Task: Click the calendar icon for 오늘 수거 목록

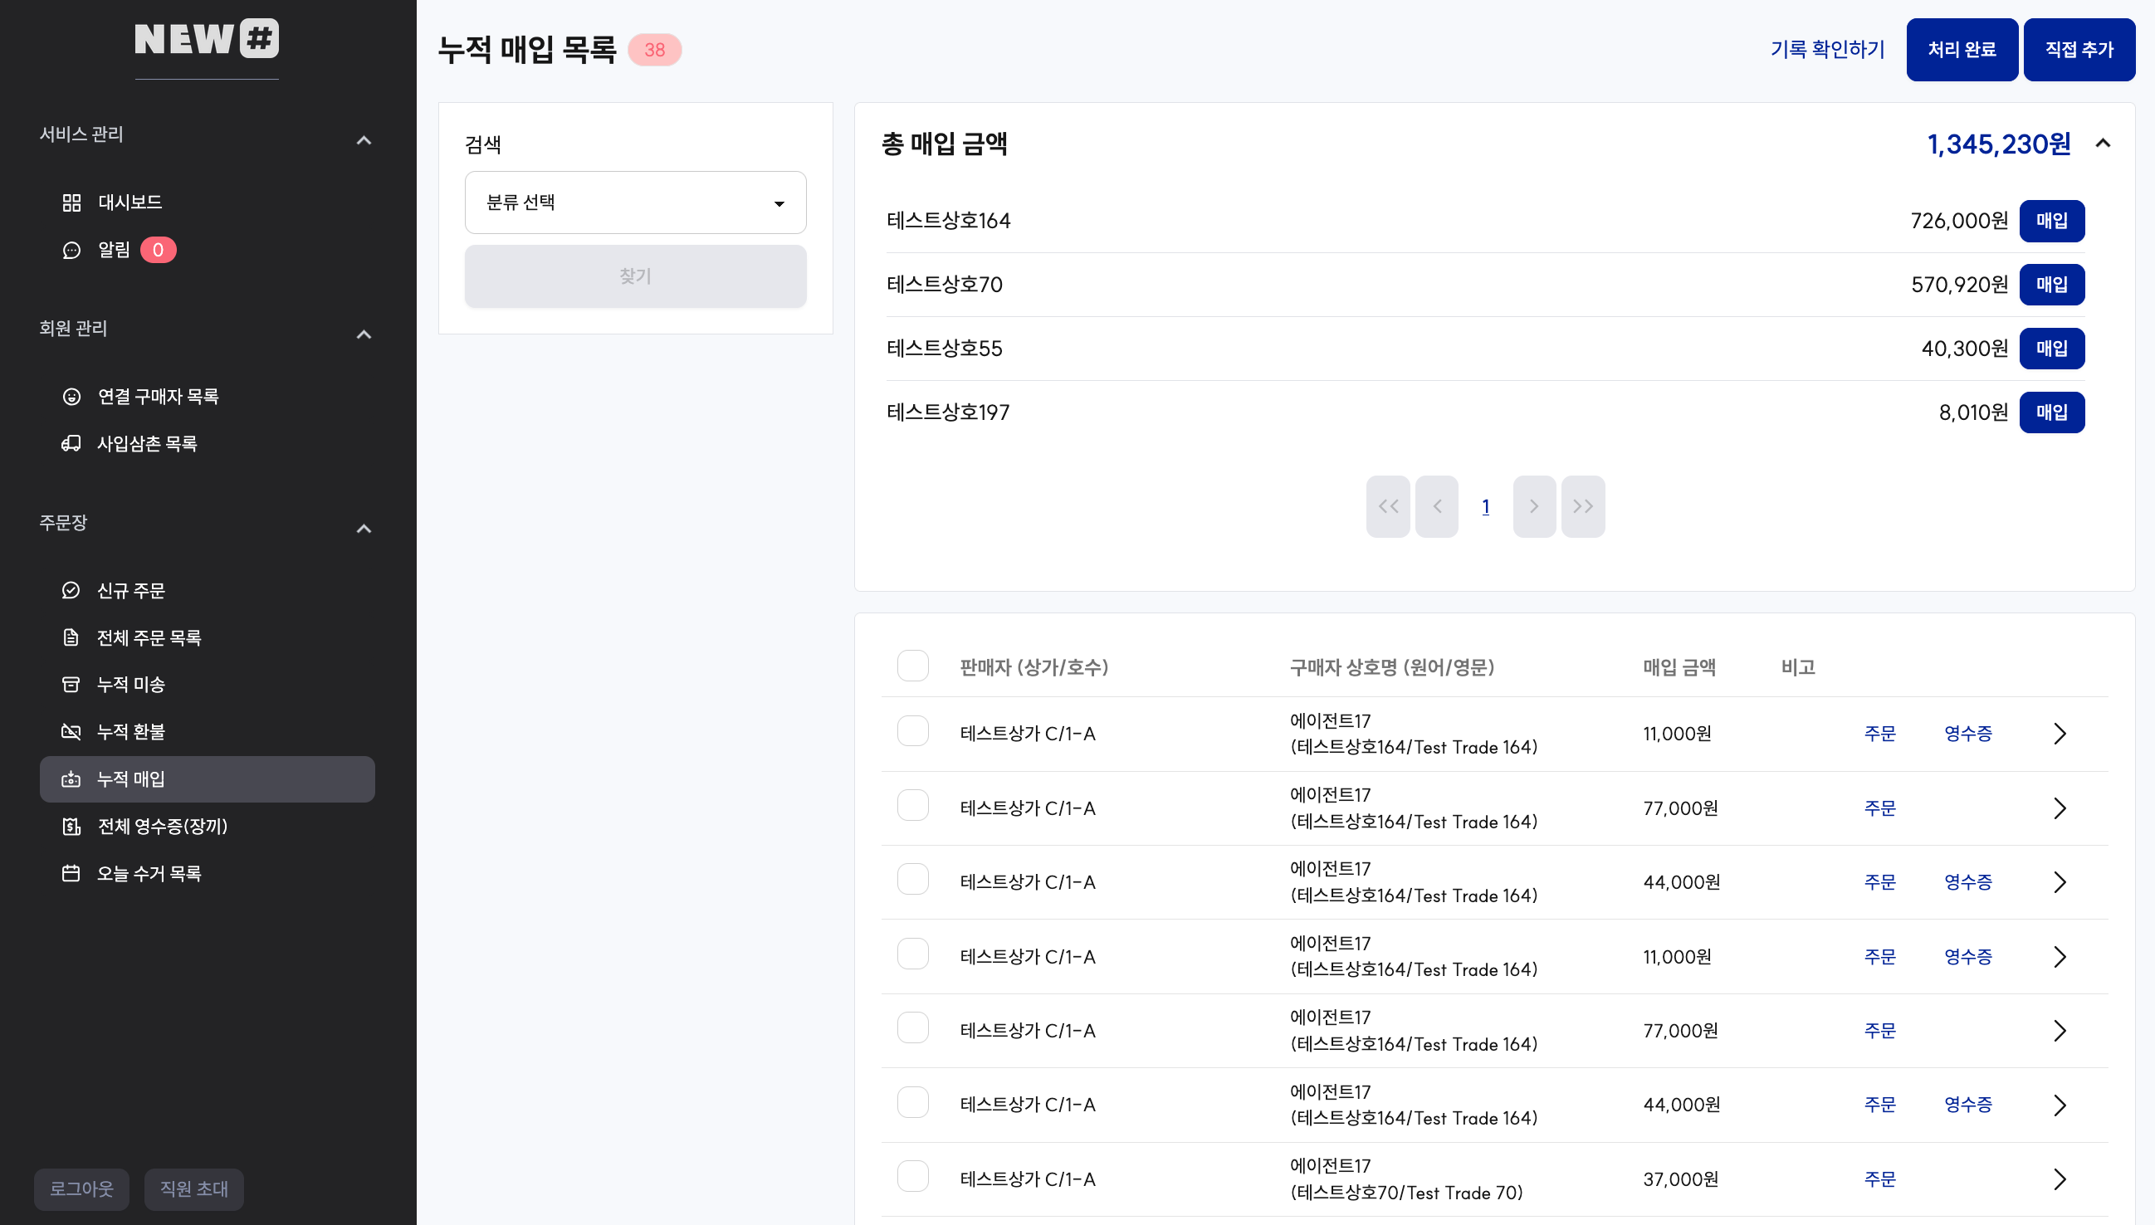Action: (x=71, y=873)
